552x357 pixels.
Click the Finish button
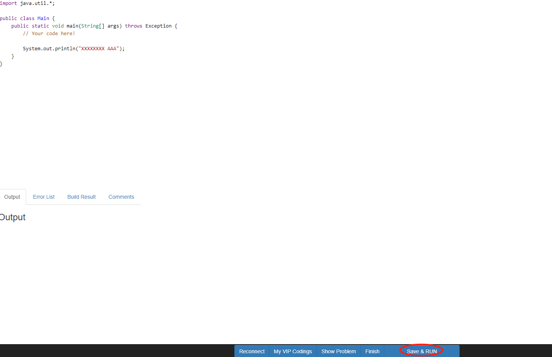(x=372, y=351)
